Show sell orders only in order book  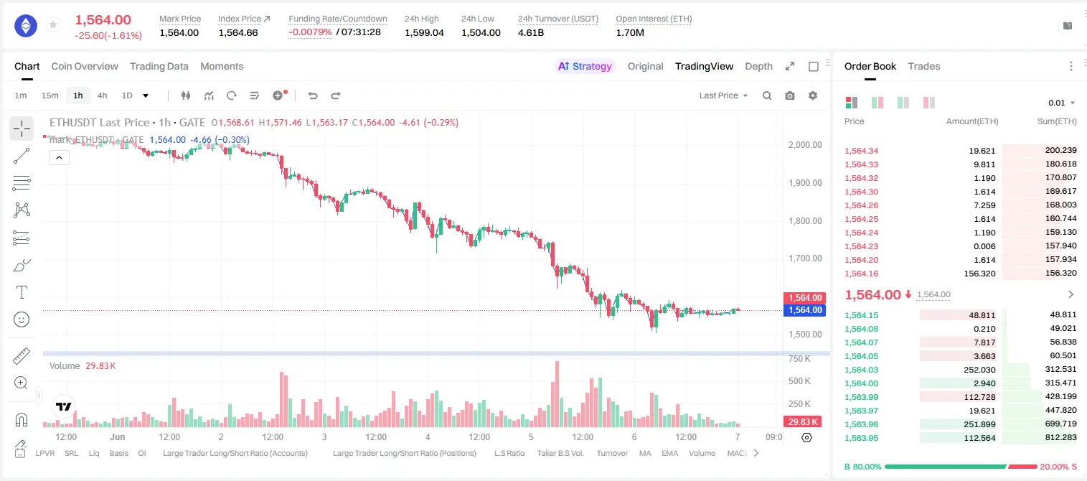[x=929, y=103]
